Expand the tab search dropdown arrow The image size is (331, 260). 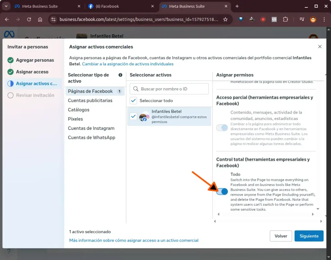6,6
